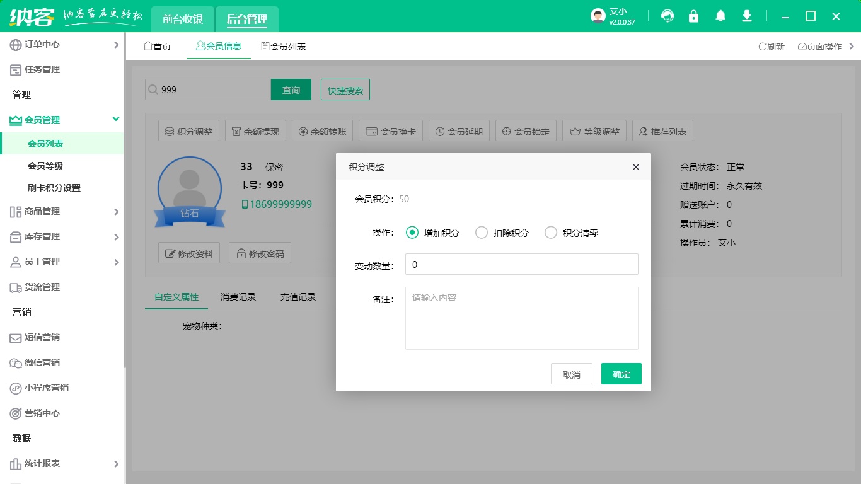
Task: Choose the 积分清零 radio option
Action: 551,233
